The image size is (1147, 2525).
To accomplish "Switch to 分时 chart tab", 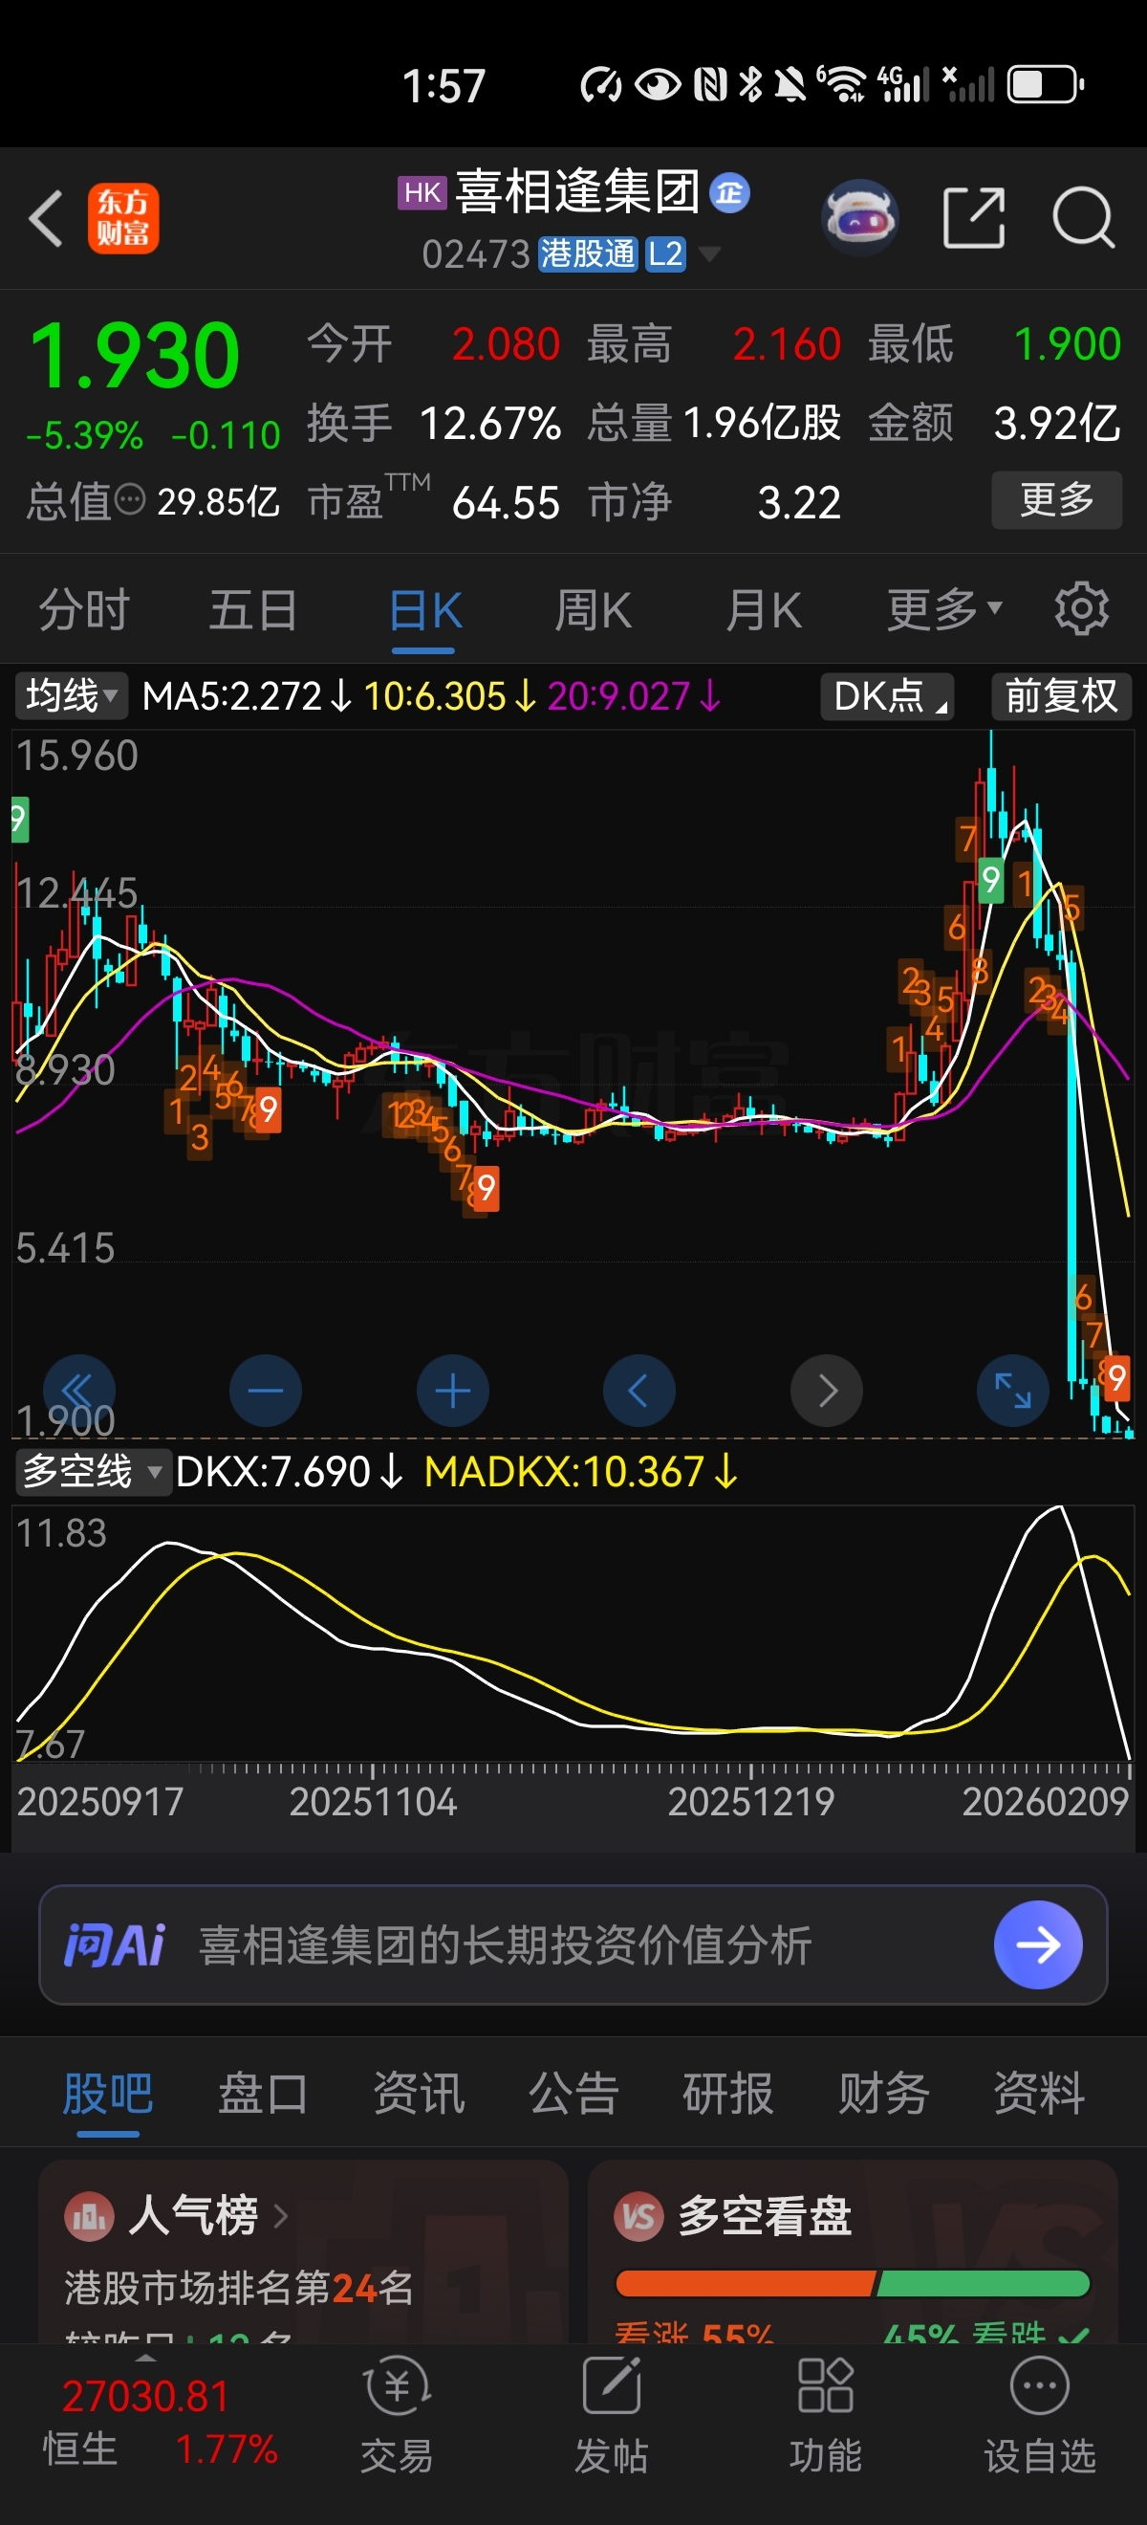I will click(84, 609).
